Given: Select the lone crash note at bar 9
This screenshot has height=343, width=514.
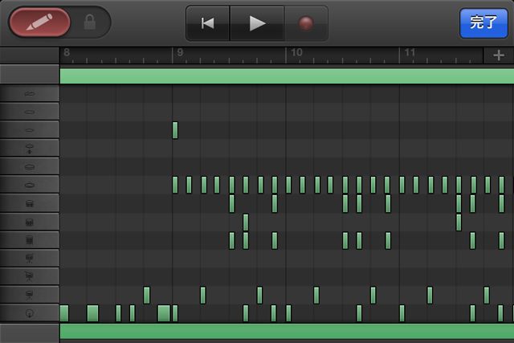Looking at the screenshot, I should pos(175,130).
